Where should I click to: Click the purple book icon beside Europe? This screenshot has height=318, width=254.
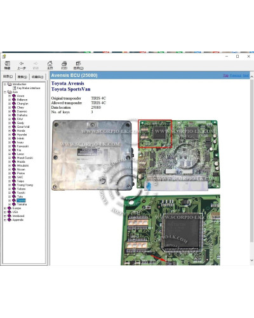(x=10, y=208)
